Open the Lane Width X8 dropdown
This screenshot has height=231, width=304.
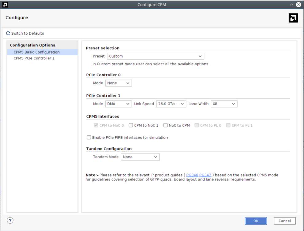click(x=224, y=104)
